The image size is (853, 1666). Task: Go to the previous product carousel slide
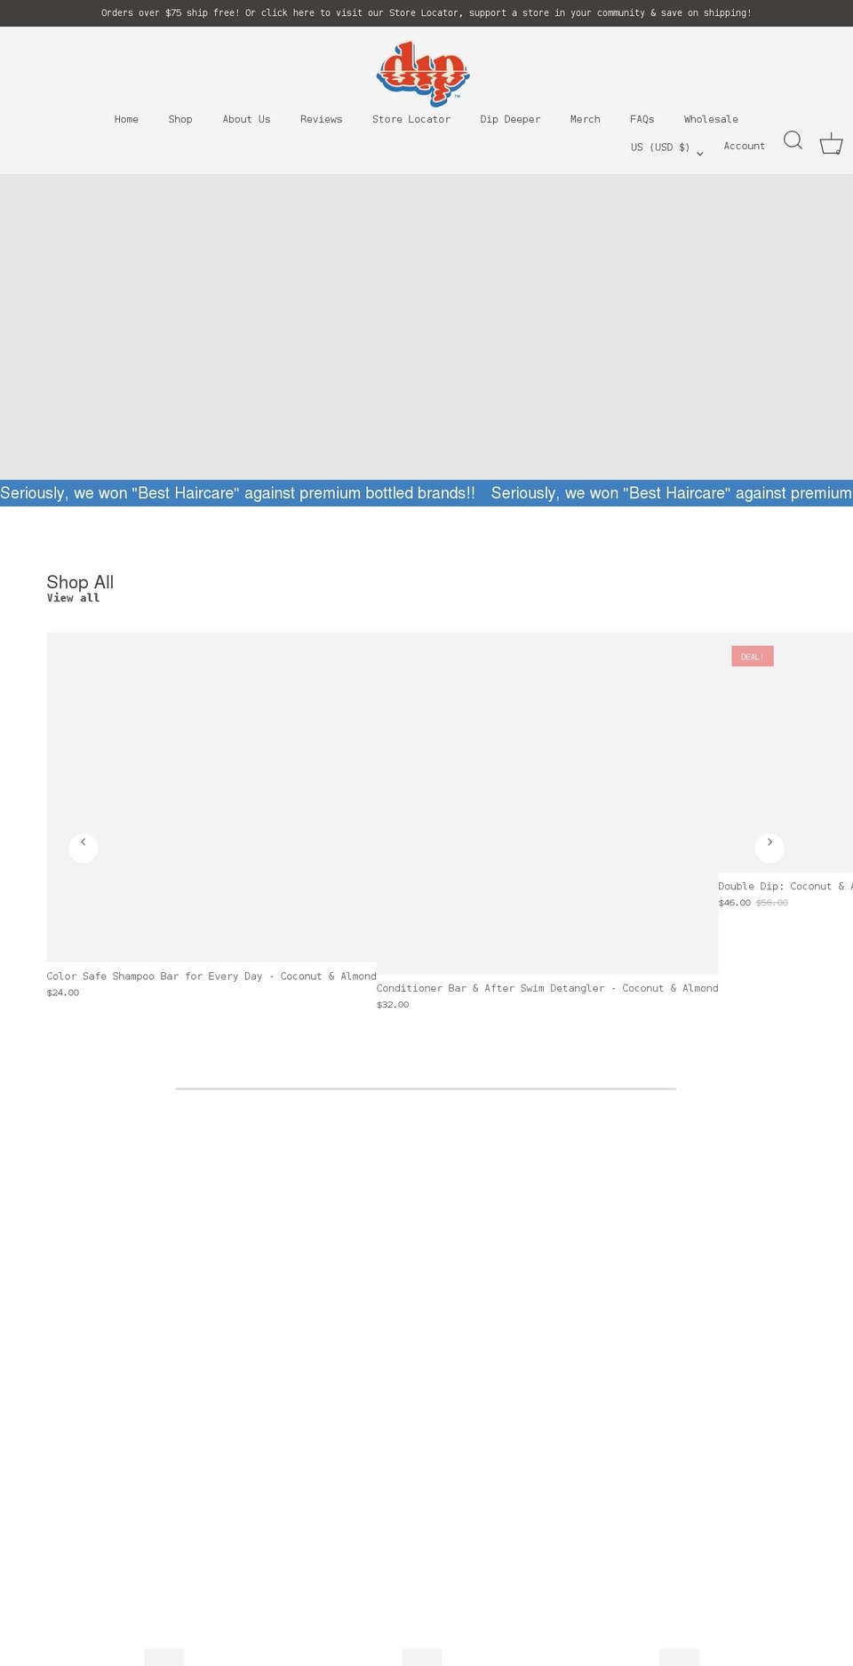[84, 848]
